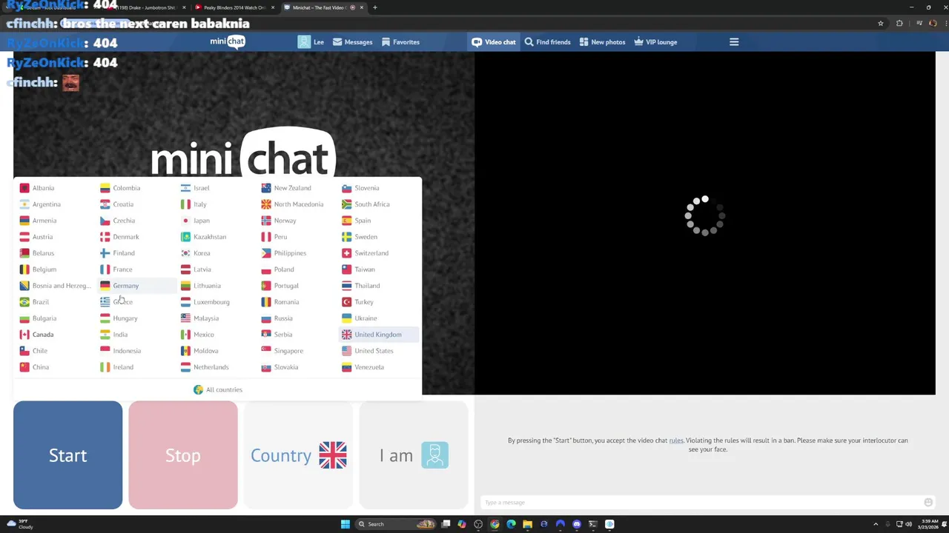Open File Explorer from the taskbar
Screen dimensions: 949x533
[x=527, y=524]
